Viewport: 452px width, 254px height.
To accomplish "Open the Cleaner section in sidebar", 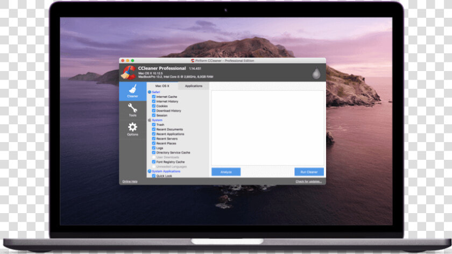I will (x=132, y=91).
